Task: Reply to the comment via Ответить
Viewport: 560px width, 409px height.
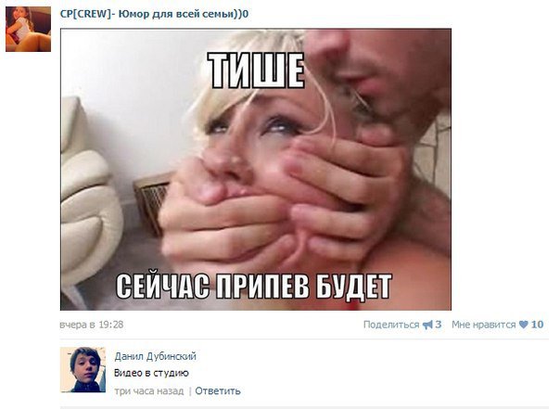Action: (218, 391)
